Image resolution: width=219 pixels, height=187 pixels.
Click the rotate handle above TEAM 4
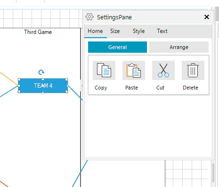pos(41,73)
